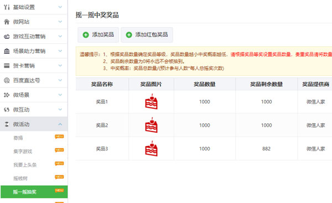Screen dimensions: 332x203
Task: Click 微信人家 provider in 奖品3 row
Action: 316,149
